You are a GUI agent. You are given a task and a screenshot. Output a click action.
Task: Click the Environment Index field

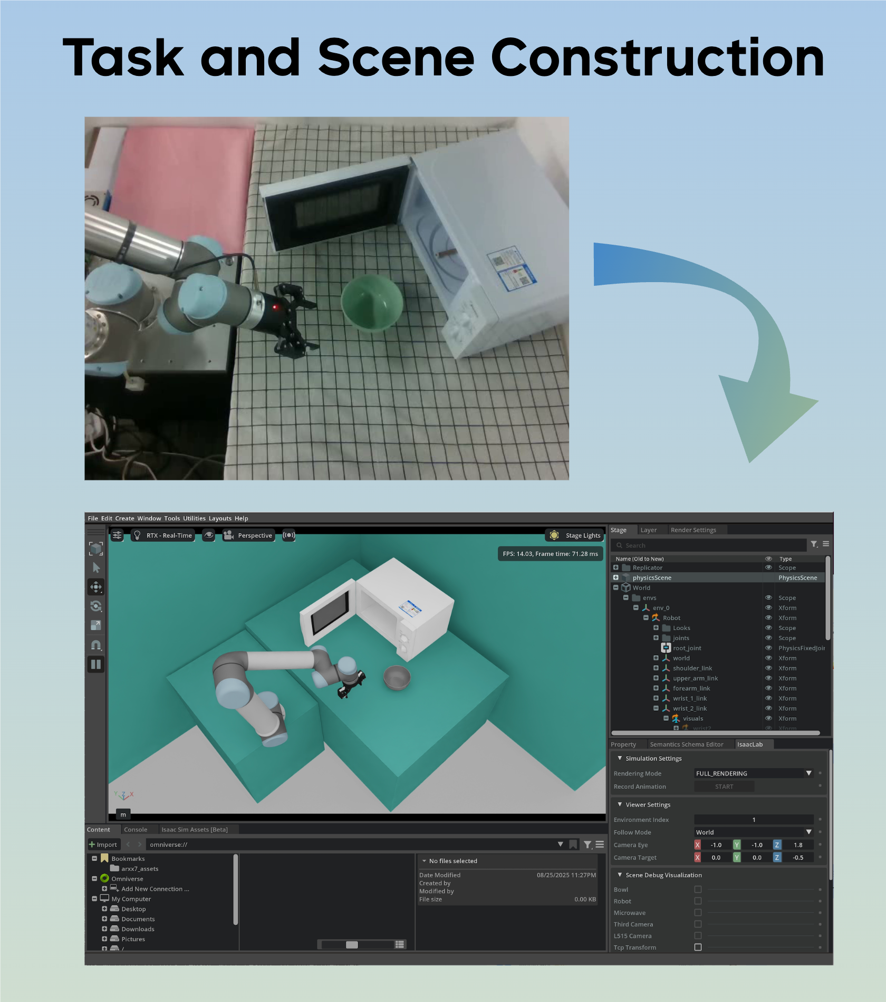754,820
